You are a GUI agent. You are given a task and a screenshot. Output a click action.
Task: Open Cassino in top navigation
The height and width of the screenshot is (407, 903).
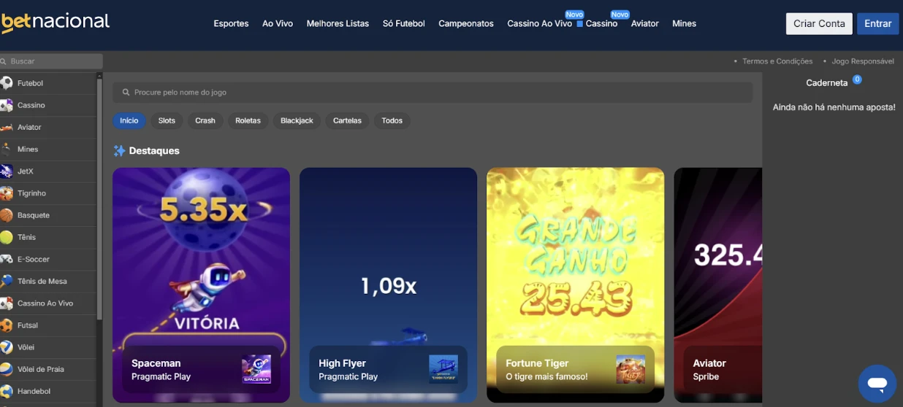click(x=601, y=23)
